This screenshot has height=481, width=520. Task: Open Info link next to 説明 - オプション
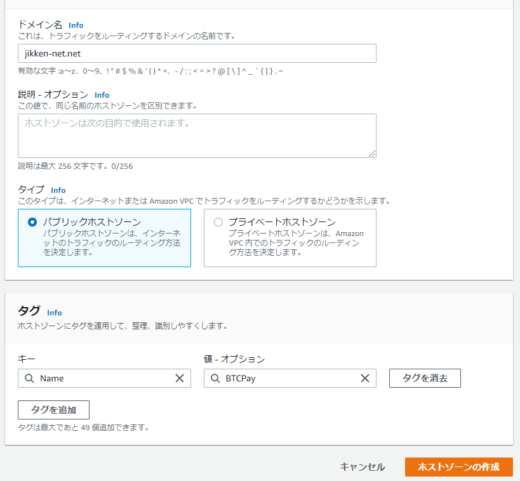pyautogui.click(x=102, y=95)
